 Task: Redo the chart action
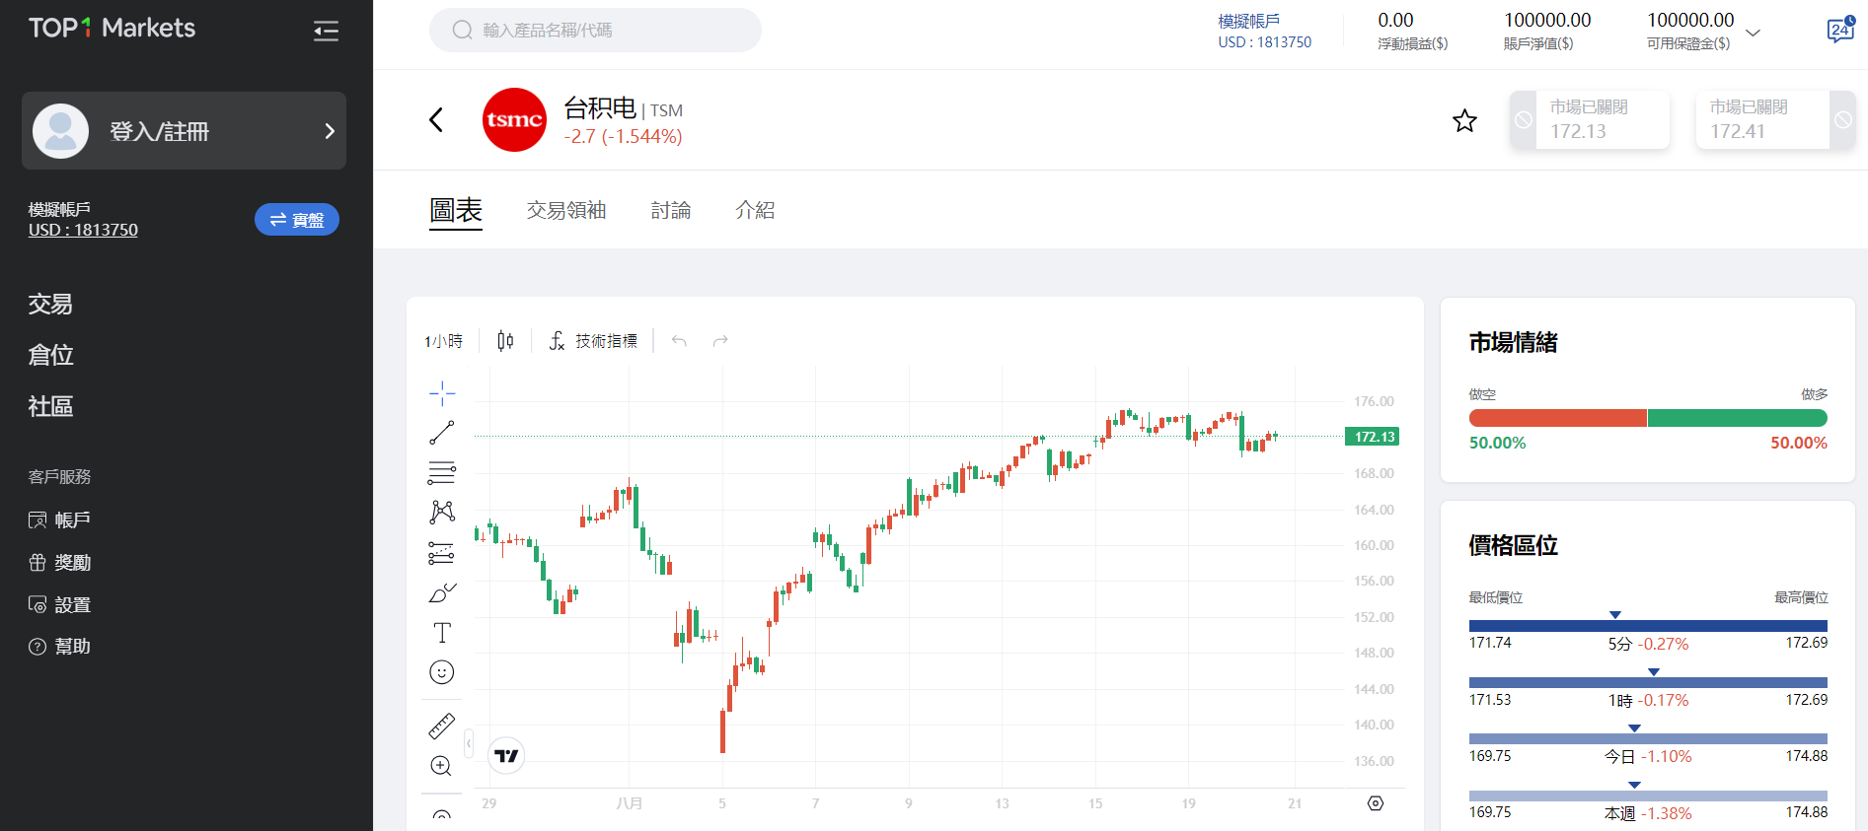click(720, 341)
